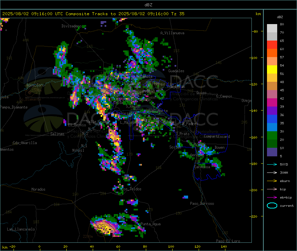Click the 0 km horizontal axis tick
This screenshot has height=251, width=297.
coord(39,246)
